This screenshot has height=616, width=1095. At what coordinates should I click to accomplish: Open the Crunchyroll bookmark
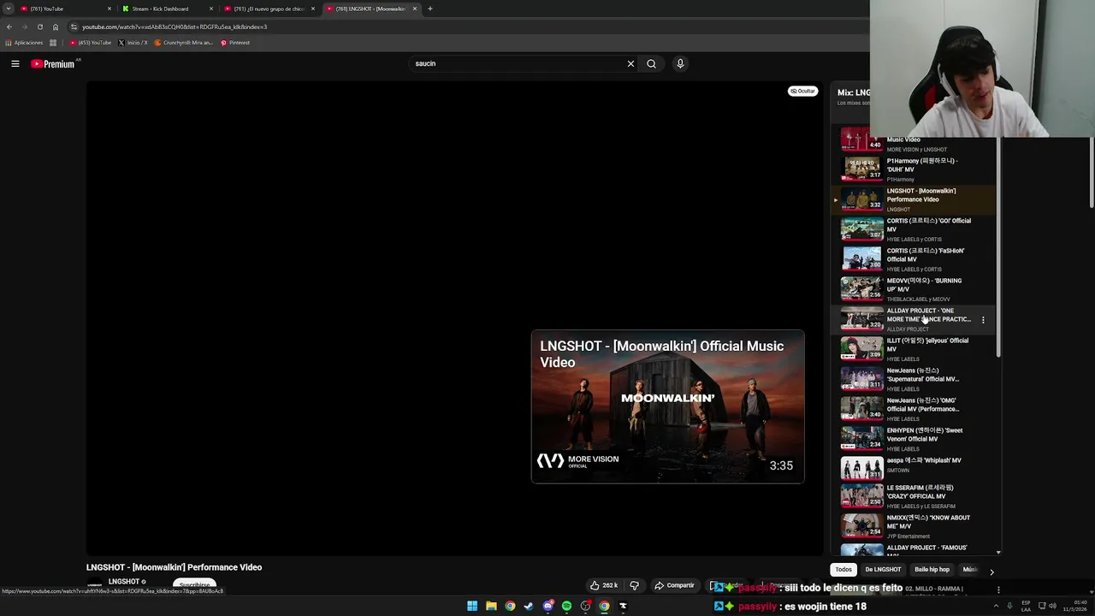click(x=183, y=43)
